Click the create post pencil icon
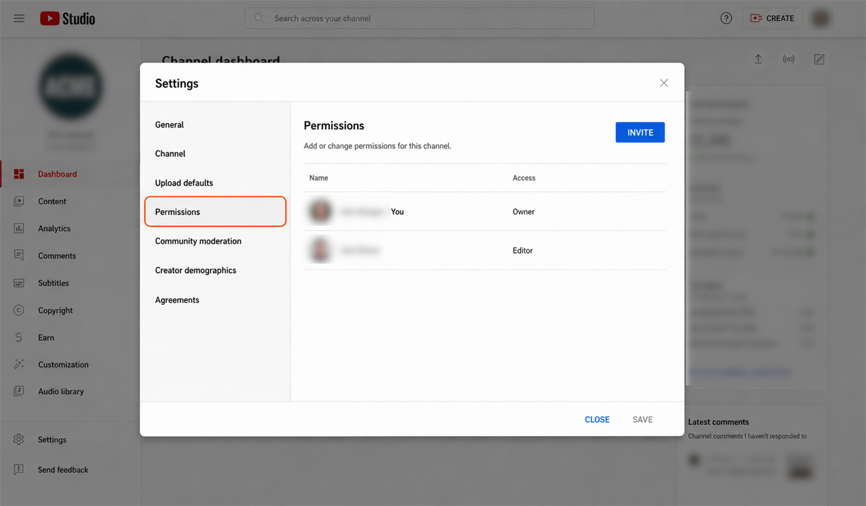The width and height of the screenshot is (866, 506). pos(819,59)
